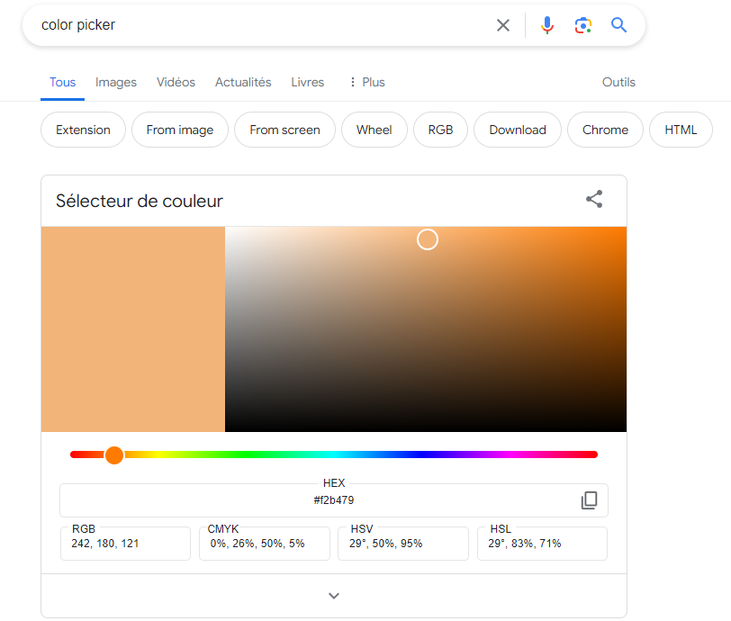Screen dimensions: 731x621
Task: Clear the search box with the X icon
Action: [503, 25]
